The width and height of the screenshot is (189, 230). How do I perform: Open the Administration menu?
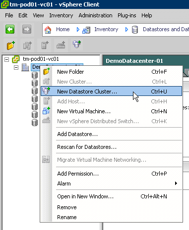click(95, 15)
